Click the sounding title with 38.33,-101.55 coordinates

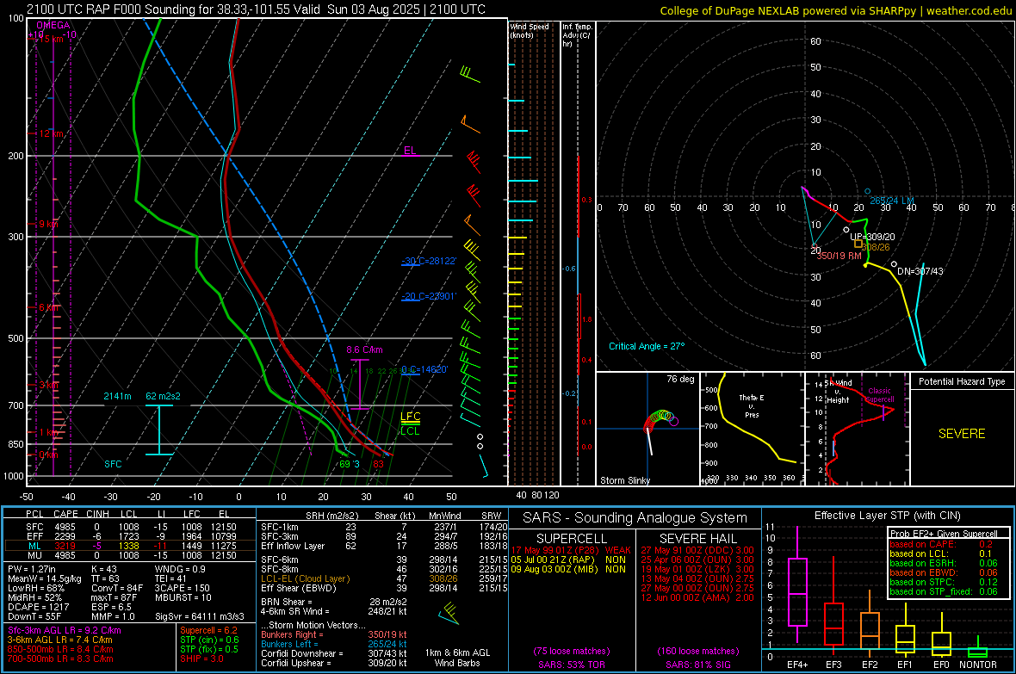pos(256,9)
